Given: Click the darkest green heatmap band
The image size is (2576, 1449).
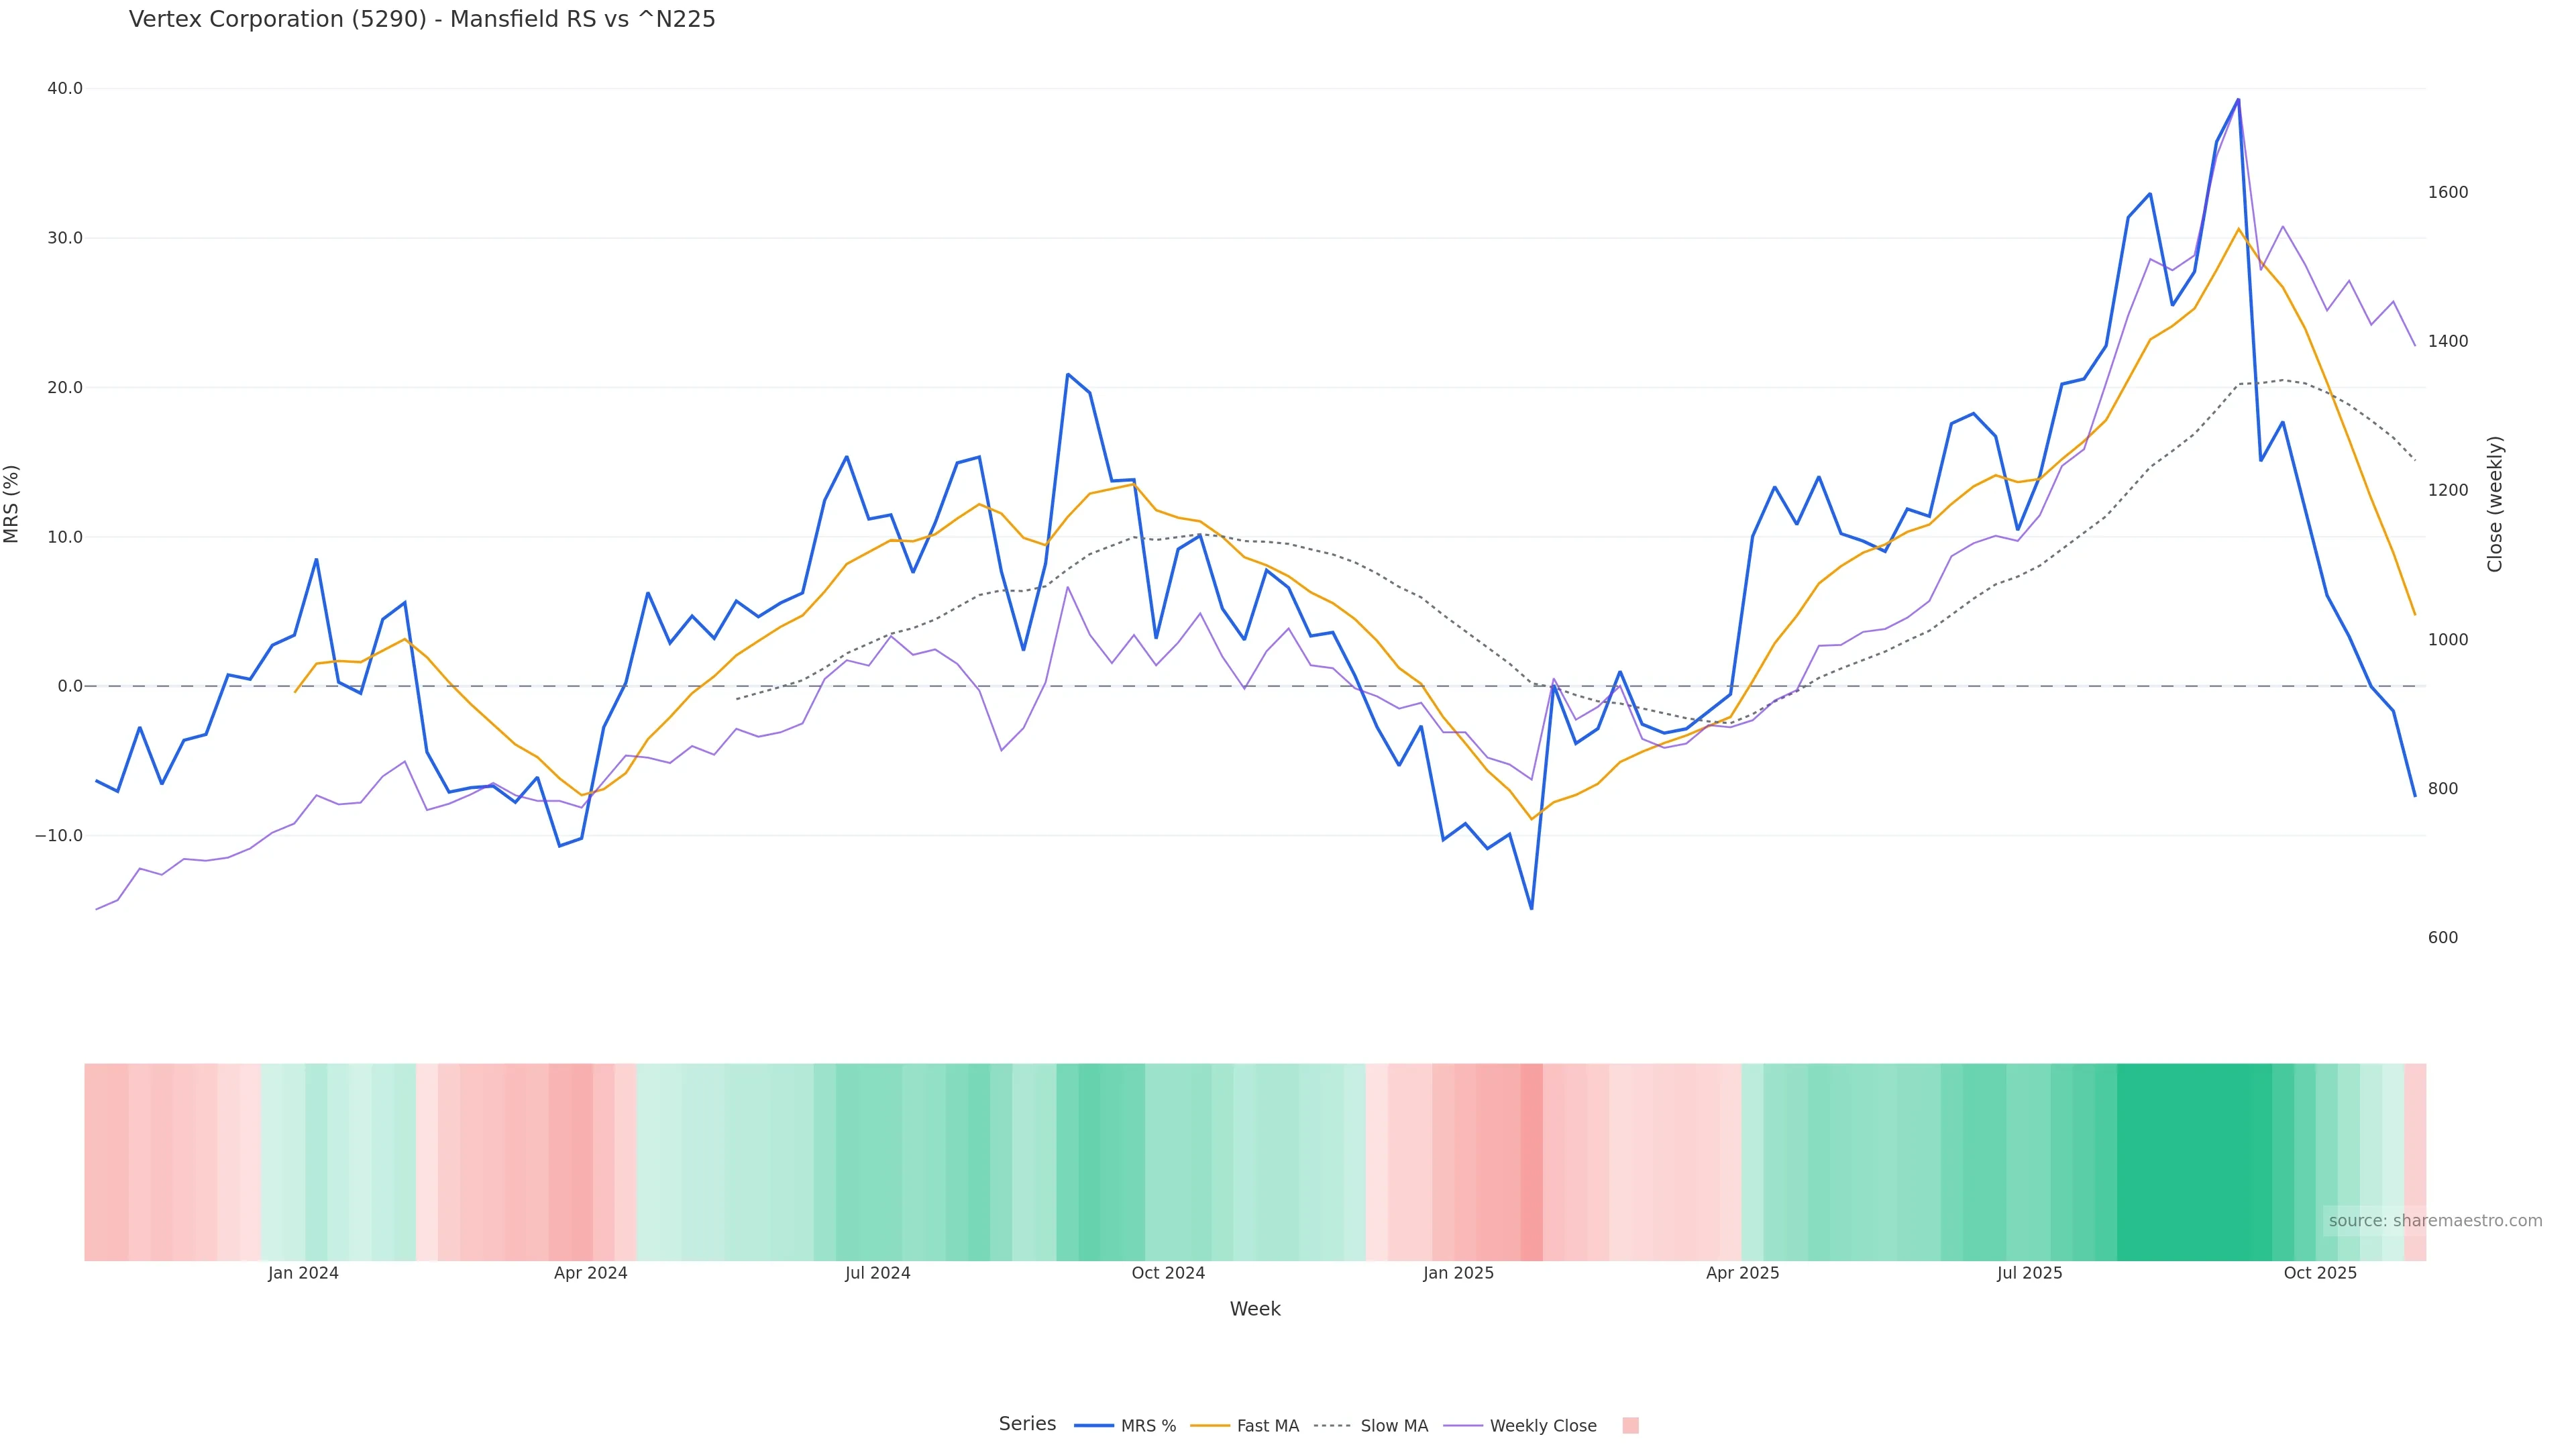Looking at the screenshot, I should coord(2194,1161).
